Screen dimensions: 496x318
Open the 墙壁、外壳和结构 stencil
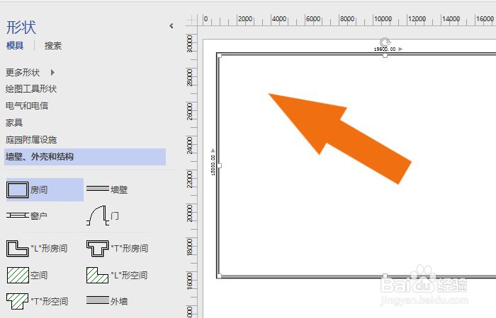85,157
